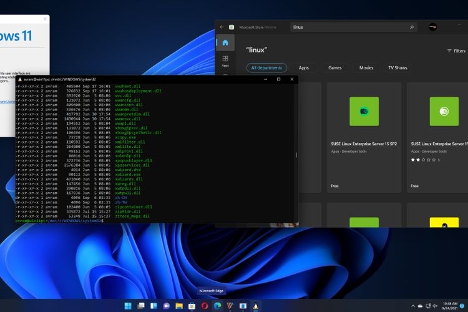Open SUSE Linux Enterprise Server 15 SP2 card
The width and height of the screenshot is (468, 312).
click(364, 137)
